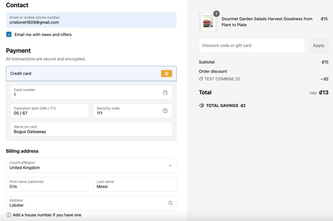Focus the Discount code or gift card field
The image size is (333, 221).
coord(251,45)
